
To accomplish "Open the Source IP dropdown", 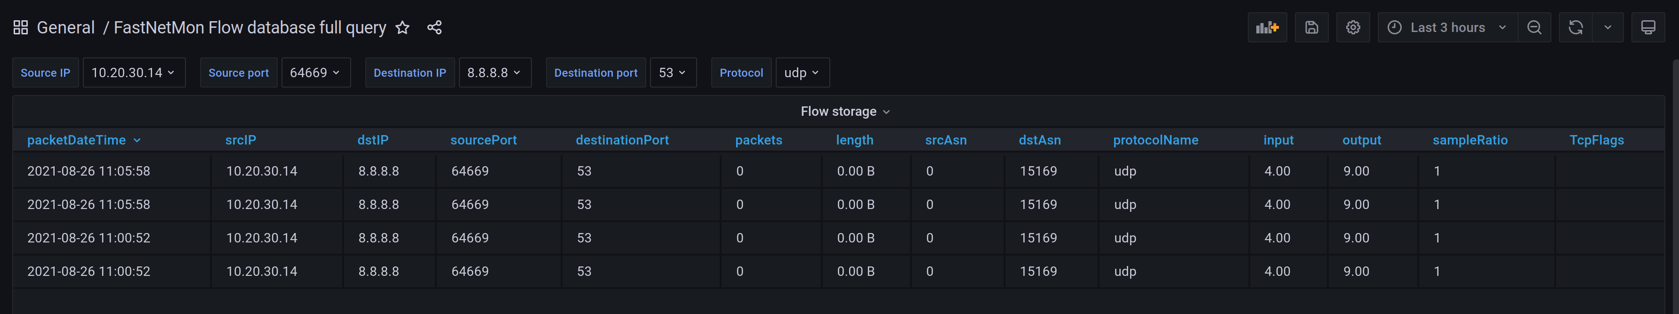I will [134, 73].
